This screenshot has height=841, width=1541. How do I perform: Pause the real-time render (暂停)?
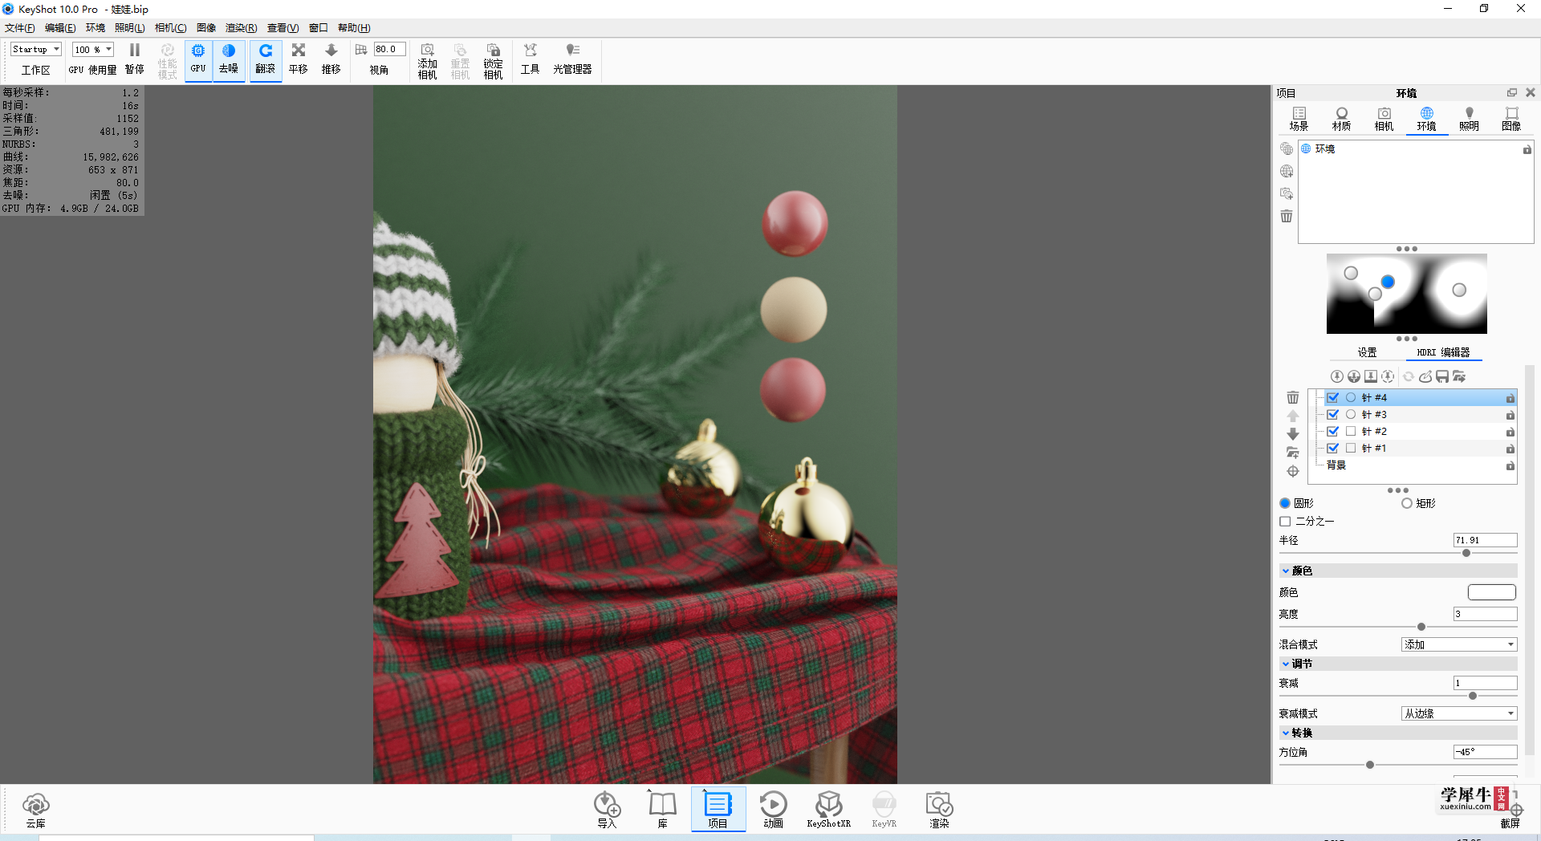point(135,60)
